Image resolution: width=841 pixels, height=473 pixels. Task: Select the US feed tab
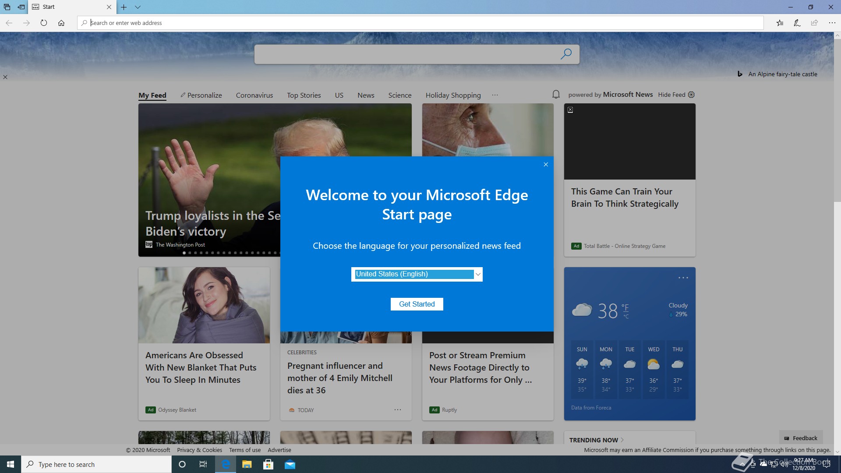[x=339, y=95]
